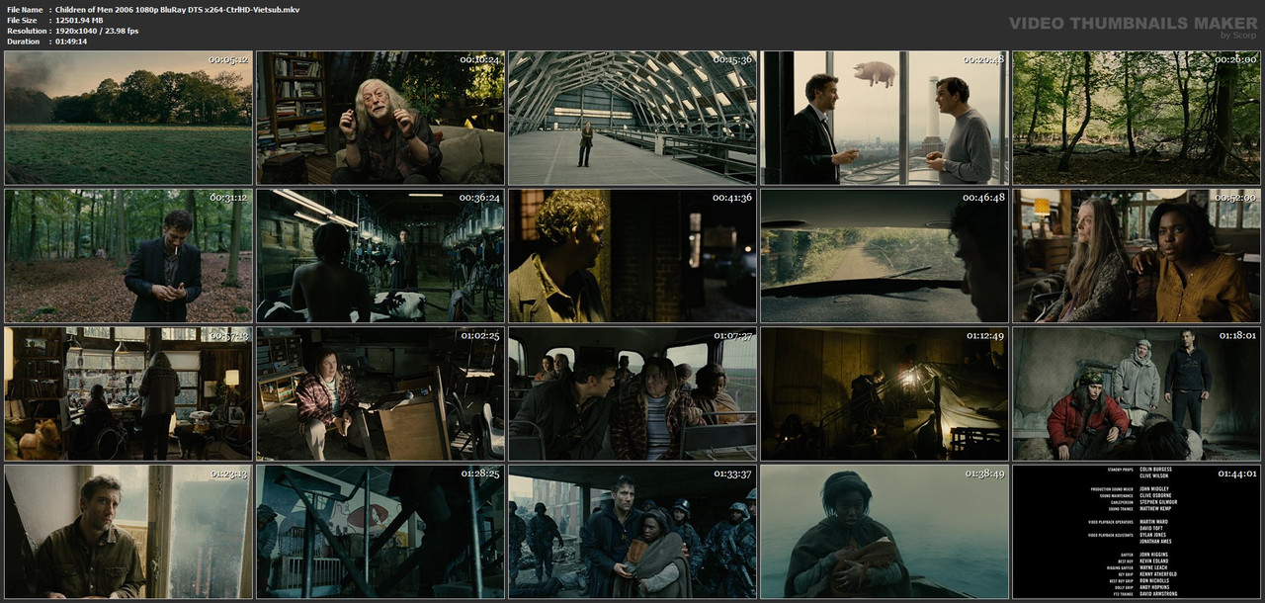
Task: Click the resolution value '1920x1040 / 23.98 fps'
Action: [97, 31]
